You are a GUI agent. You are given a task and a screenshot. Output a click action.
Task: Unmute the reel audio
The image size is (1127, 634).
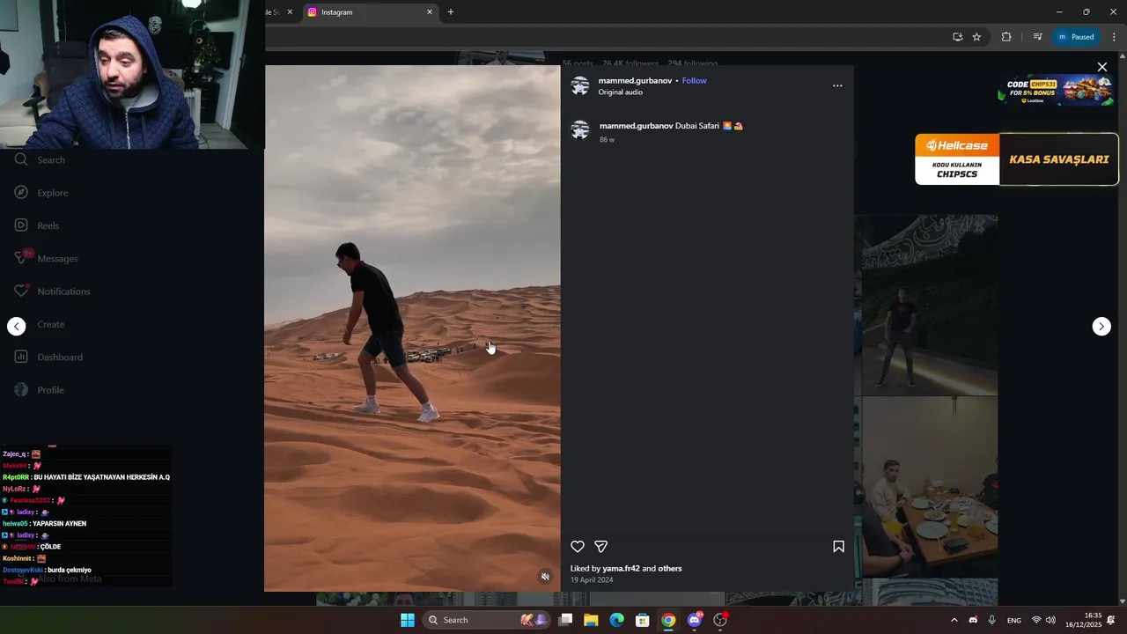545,577
